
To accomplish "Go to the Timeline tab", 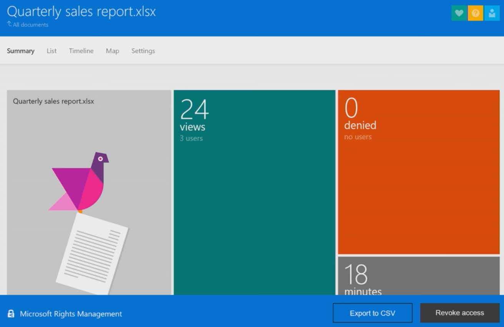I will pos(81,51).
